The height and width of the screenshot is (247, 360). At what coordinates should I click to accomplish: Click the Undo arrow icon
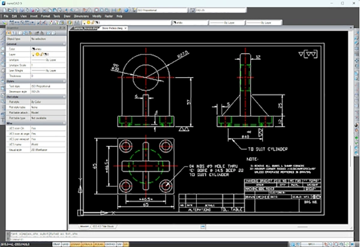click(72, 10)
